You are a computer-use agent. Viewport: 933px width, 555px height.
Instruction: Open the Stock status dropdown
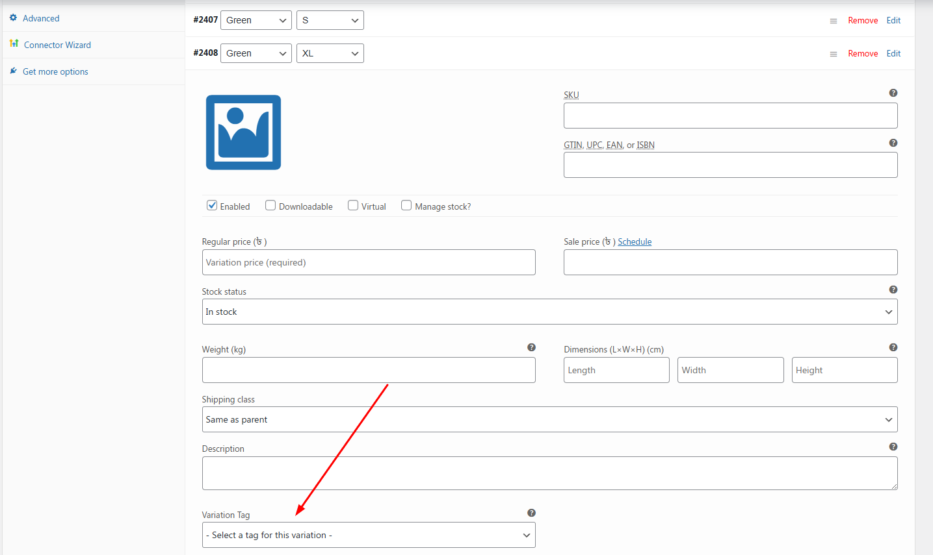coord(549,312)
